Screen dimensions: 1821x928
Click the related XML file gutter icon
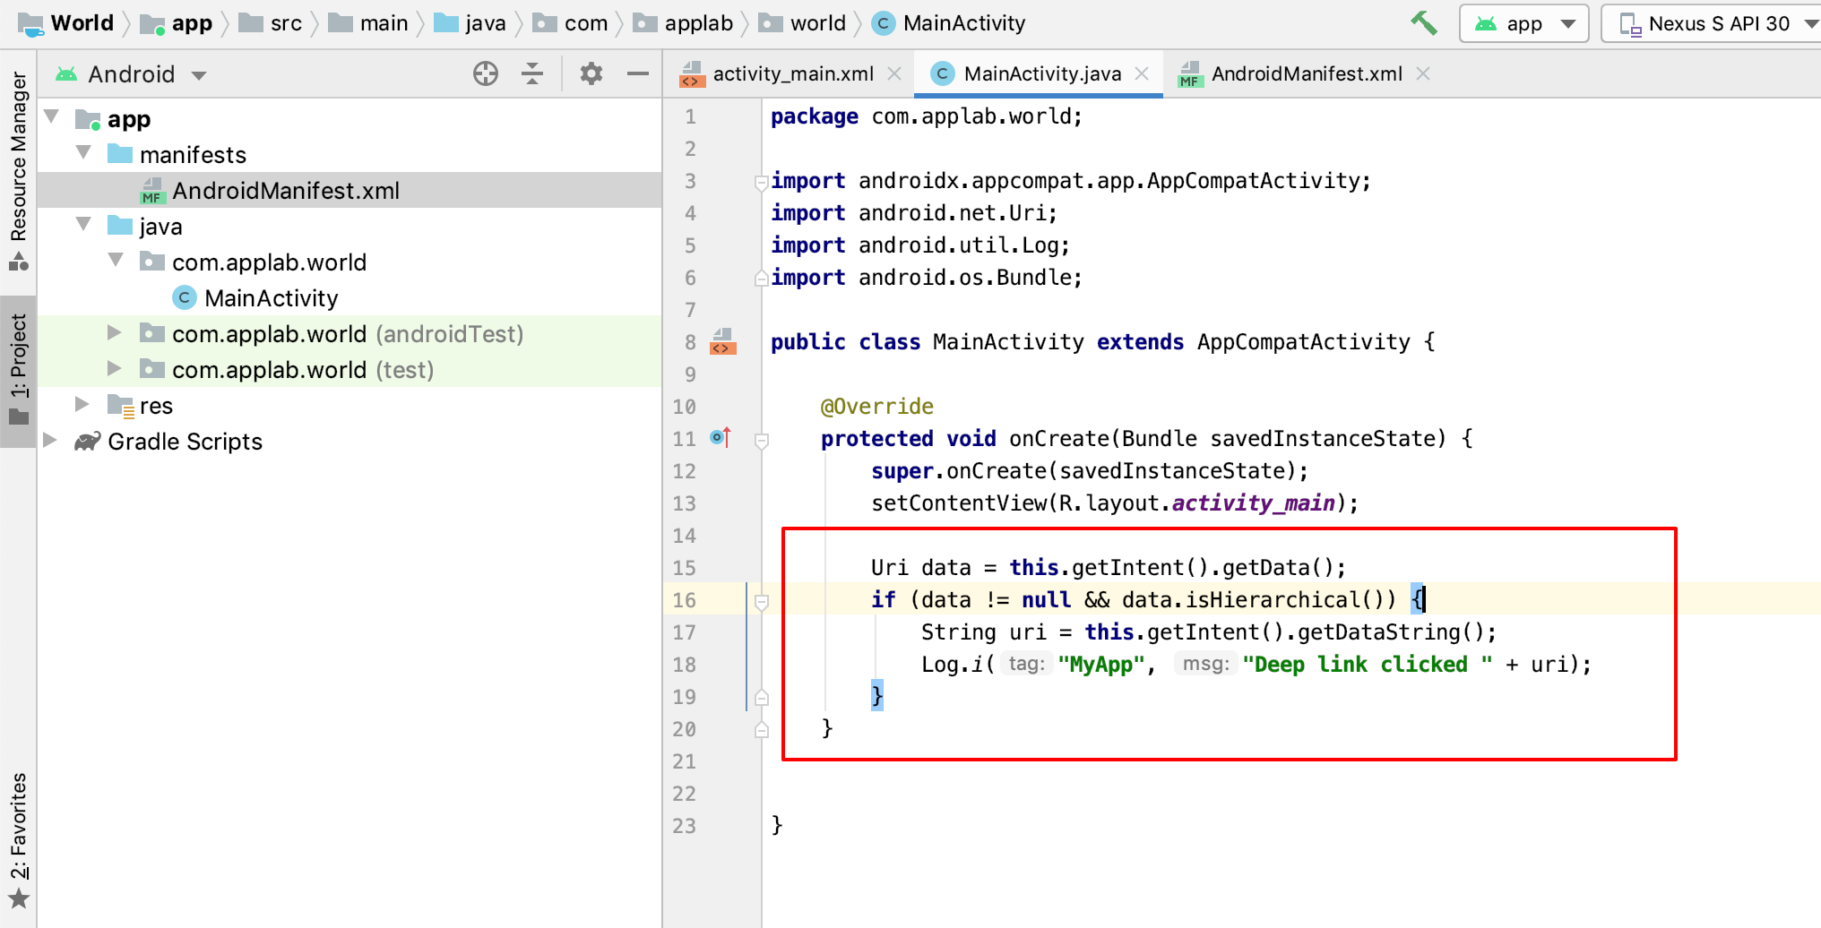(x=722, y=342)
